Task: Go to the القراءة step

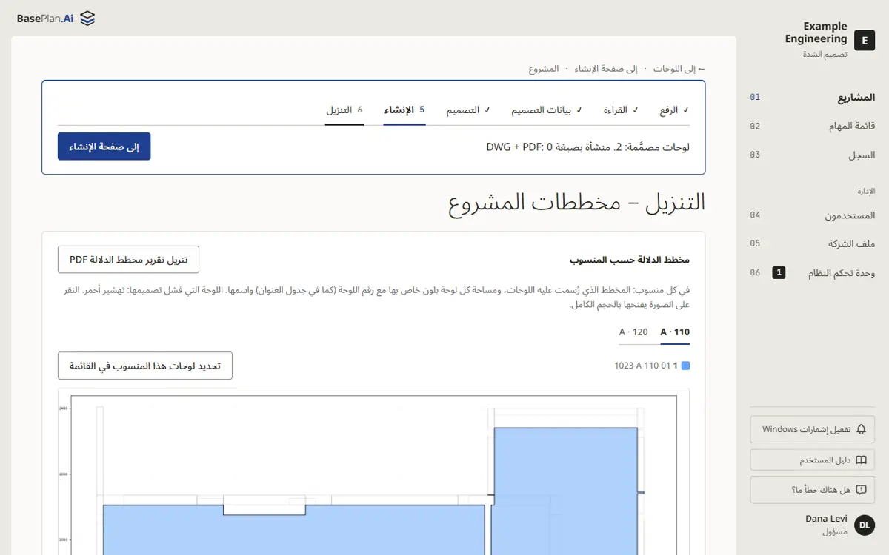Action: point(619,110)
